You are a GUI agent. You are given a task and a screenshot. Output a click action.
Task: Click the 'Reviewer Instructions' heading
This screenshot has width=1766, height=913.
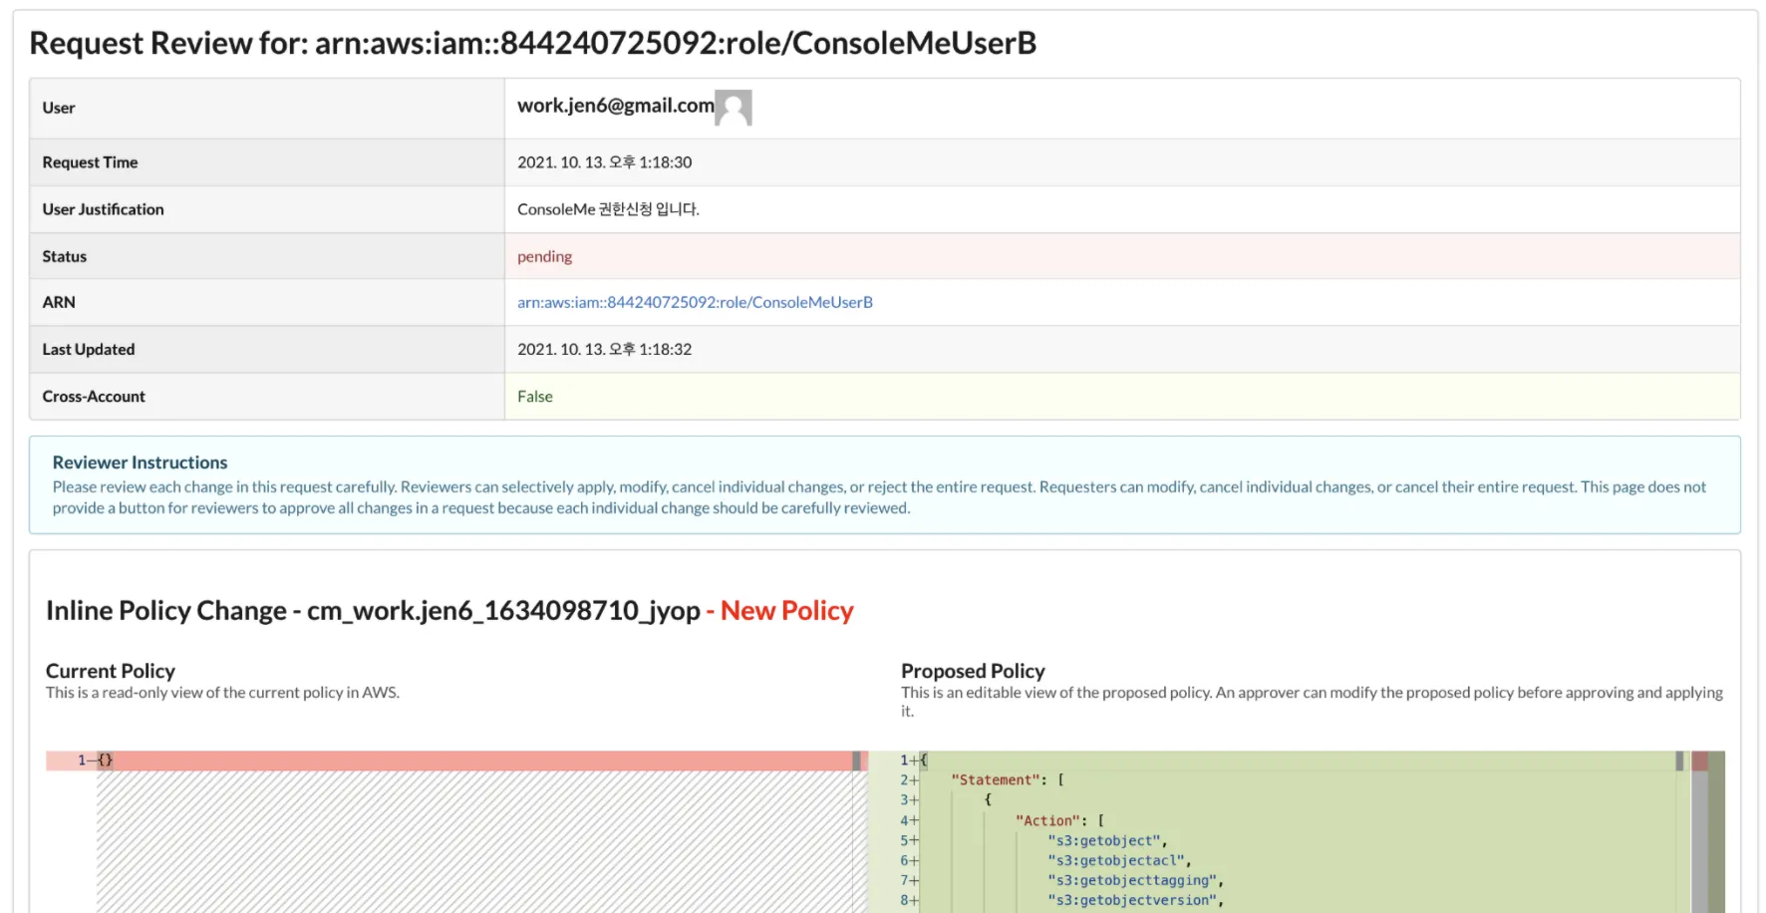click(x=140, y=462)
